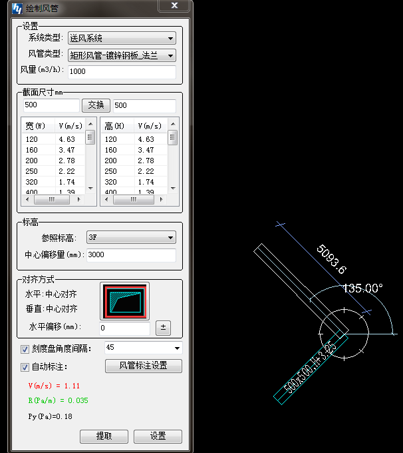Click the 中心偏移量 field with 3000
The image size is (403, 453).
131,255
